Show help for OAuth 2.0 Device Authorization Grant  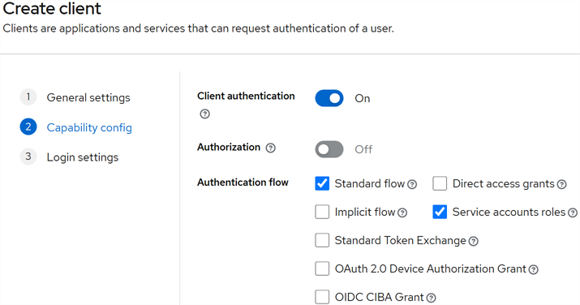(534, 269)
